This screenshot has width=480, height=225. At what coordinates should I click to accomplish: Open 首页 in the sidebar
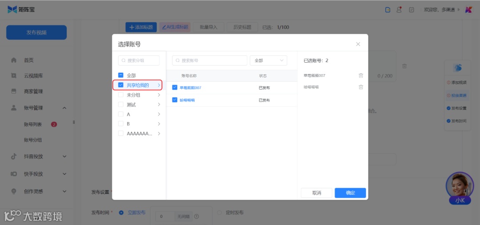(29, 60)
